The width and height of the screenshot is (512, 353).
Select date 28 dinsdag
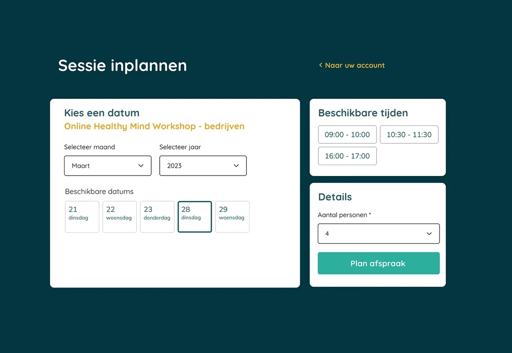click(195, 217)
